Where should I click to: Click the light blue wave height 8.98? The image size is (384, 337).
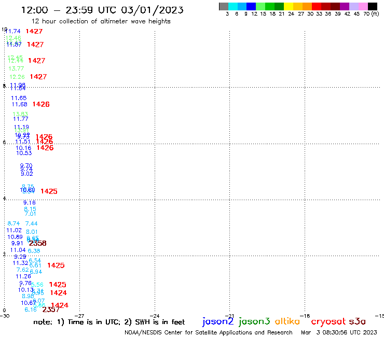[28, 296]
